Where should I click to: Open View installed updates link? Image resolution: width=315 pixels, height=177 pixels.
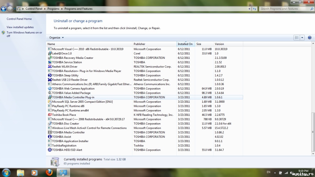point(20,27)
